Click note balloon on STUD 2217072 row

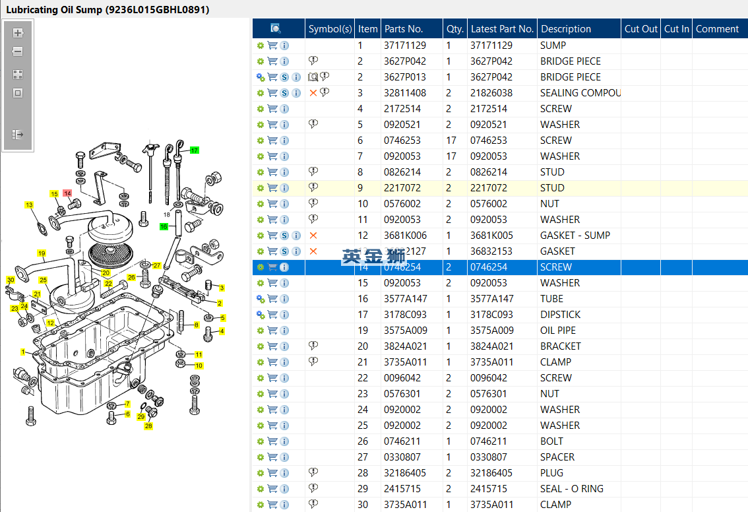point(313,187)
